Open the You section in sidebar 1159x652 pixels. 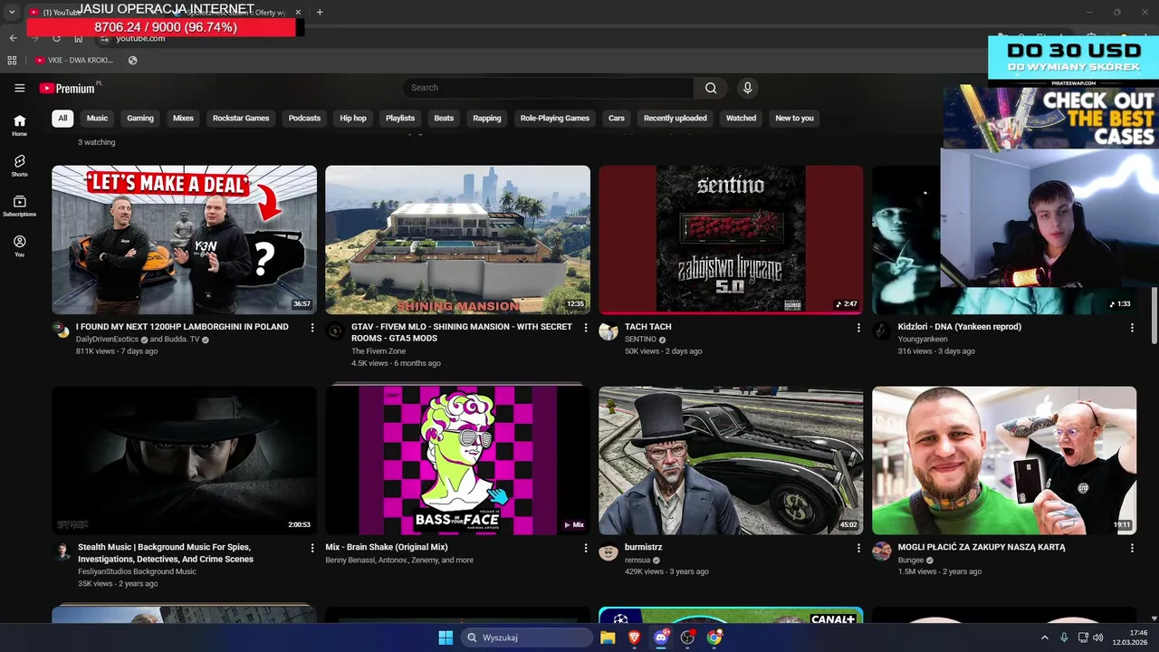(19, 245)
